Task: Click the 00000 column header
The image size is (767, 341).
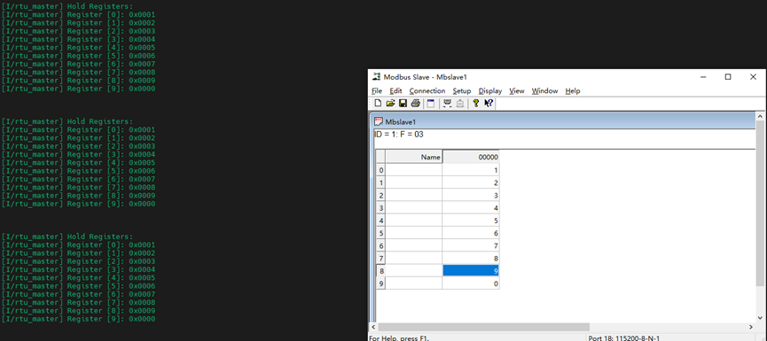Action: 471,158
